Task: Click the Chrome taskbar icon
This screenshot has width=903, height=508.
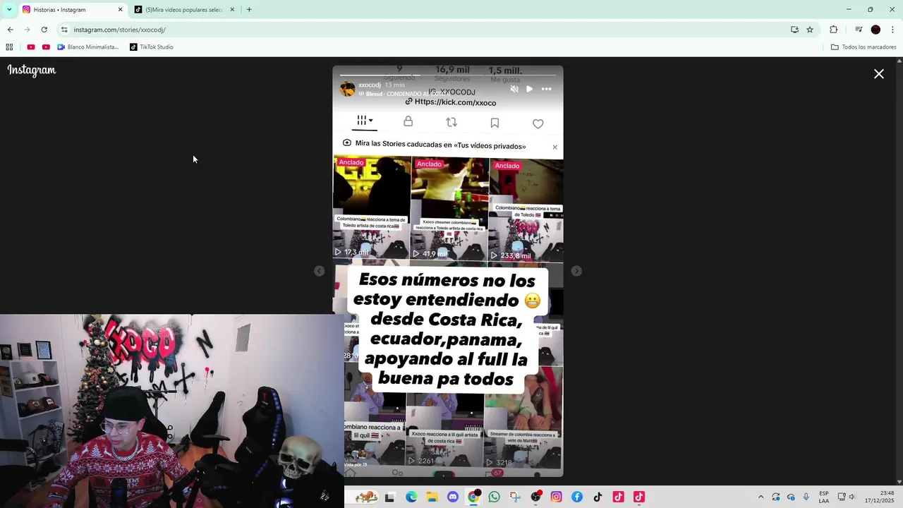Action: (473, 497)
